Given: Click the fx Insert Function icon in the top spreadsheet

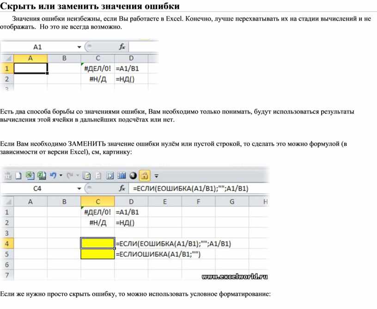Looking at the screenshot, I should pos(122,47).
